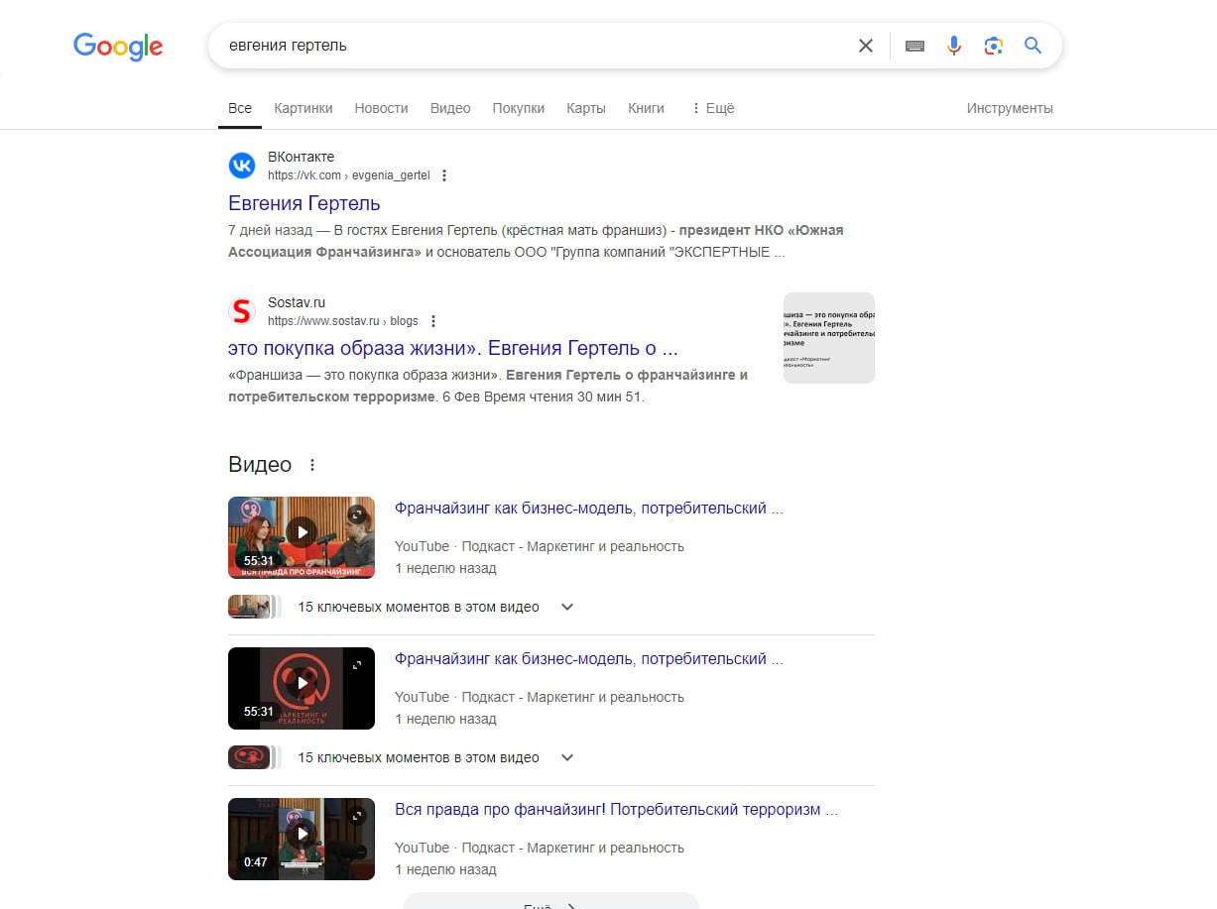Switch to the Покупки tab
Screen dimensions: 1217x909
tap(519, 108)
